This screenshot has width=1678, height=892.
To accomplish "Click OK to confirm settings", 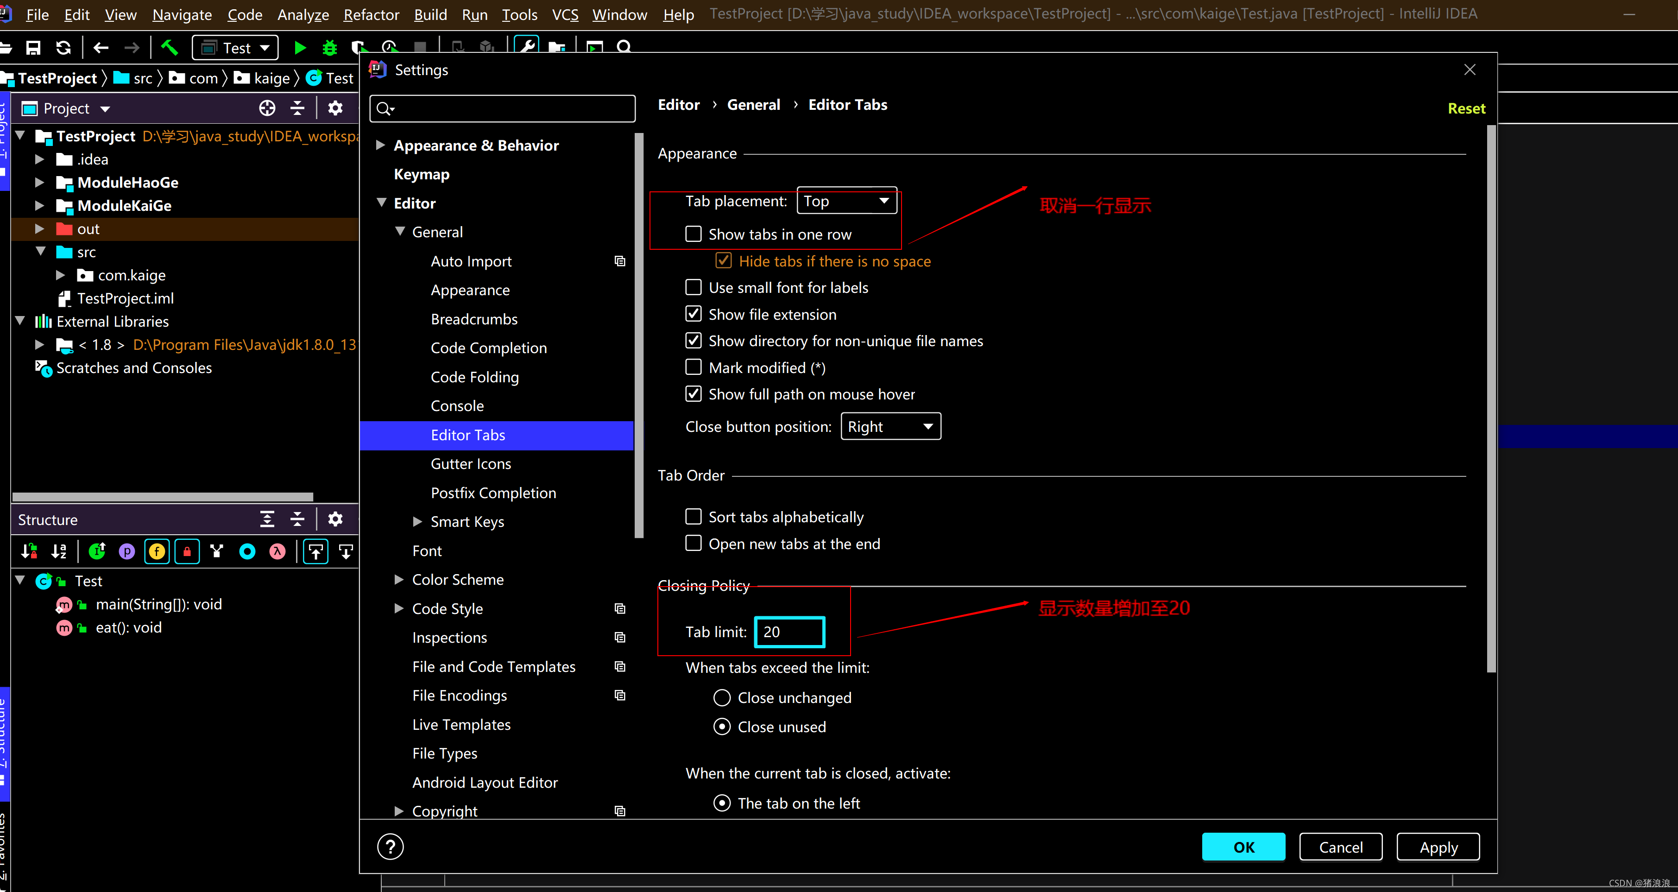I will (1243, 847).
